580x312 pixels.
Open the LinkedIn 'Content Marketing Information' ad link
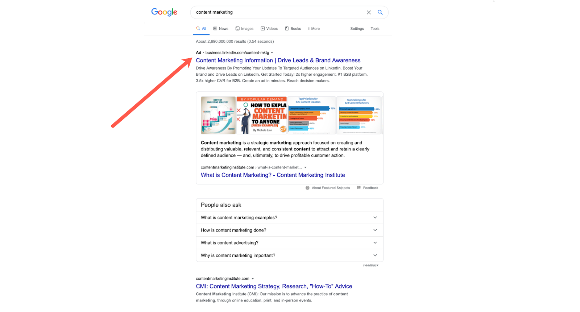[x=278, y=61]
